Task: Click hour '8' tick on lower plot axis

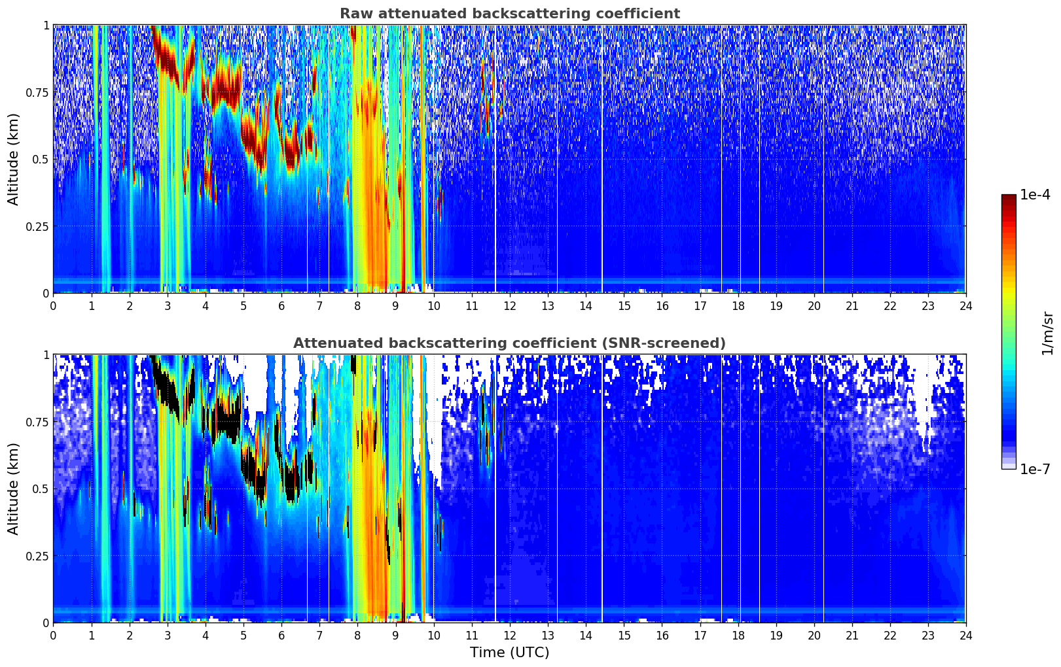Action: (357, 635)
